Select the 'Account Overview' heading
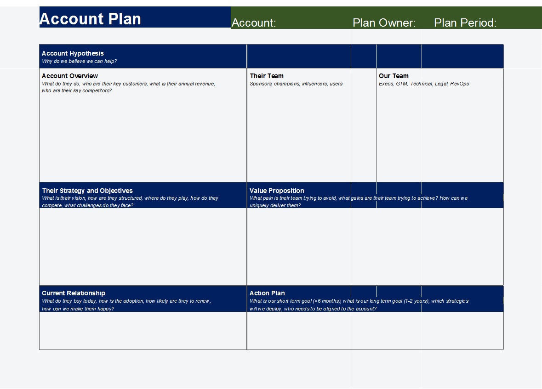The image size is (542, 389). tap(70, 76)
